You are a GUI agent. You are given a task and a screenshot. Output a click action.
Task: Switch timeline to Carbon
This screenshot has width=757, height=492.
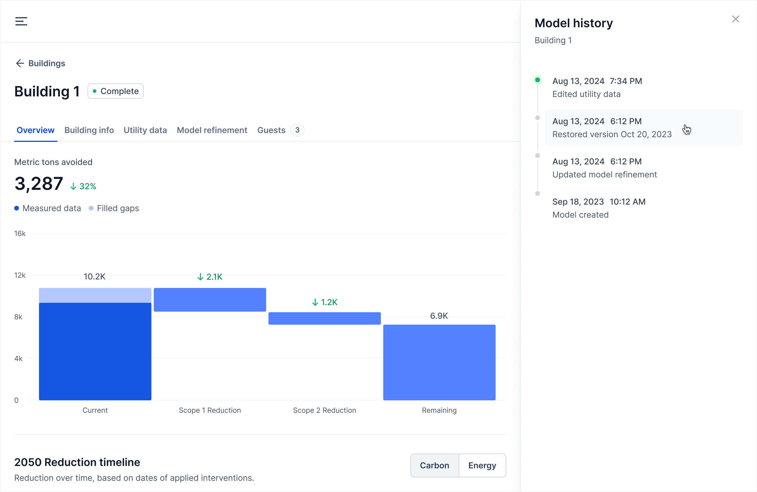(434, 465)
